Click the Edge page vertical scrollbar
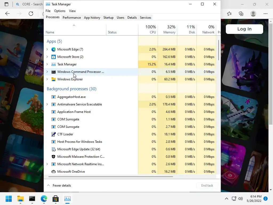273x205 pixels. tap(271, 74)
